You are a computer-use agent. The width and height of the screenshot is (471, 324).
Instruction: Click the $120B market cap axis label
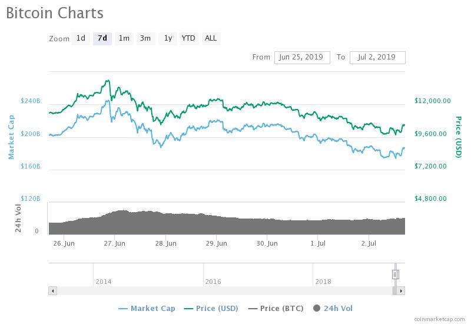(31, 199)
